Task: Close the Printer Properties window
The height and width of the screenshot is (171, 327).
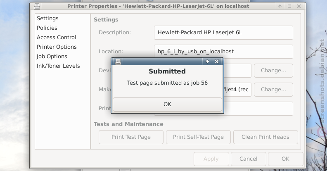Action: (299, 6)
